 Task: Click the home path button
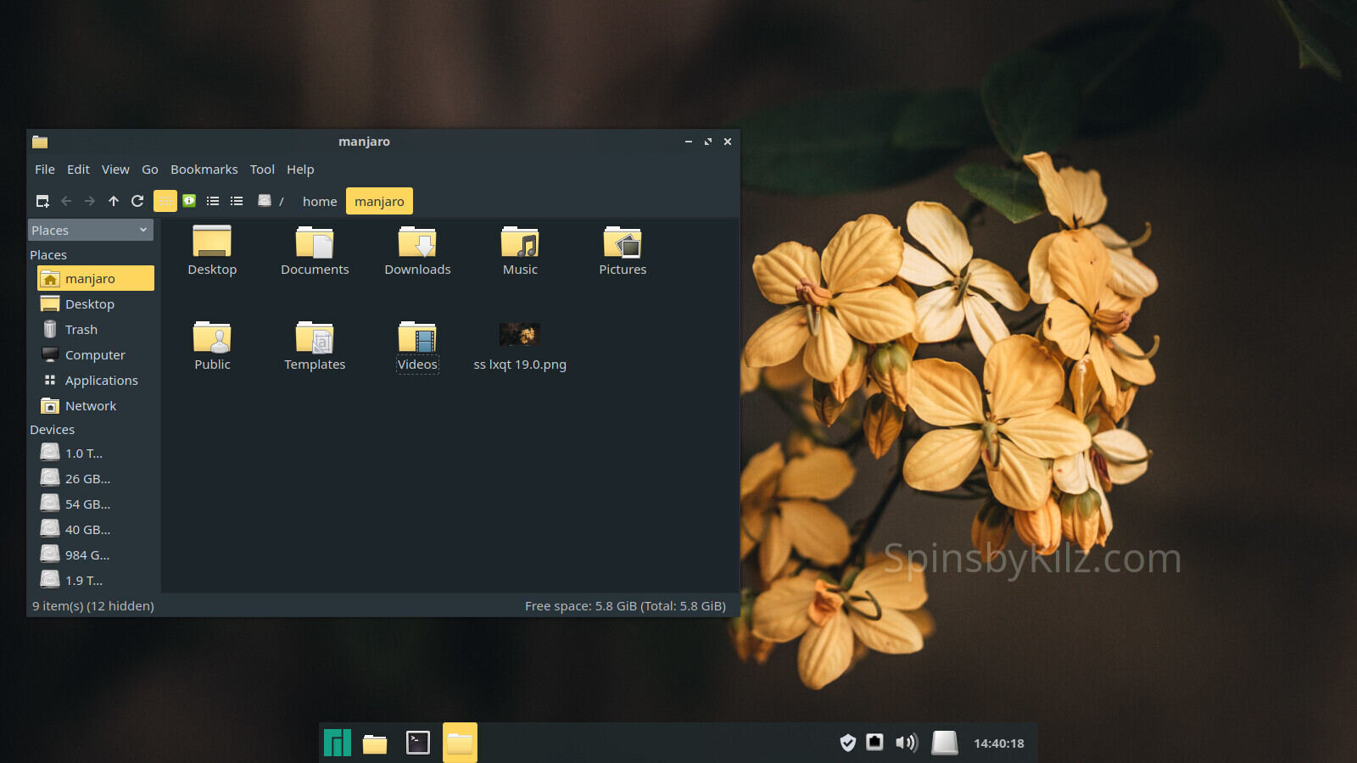(x=320, y=202)
